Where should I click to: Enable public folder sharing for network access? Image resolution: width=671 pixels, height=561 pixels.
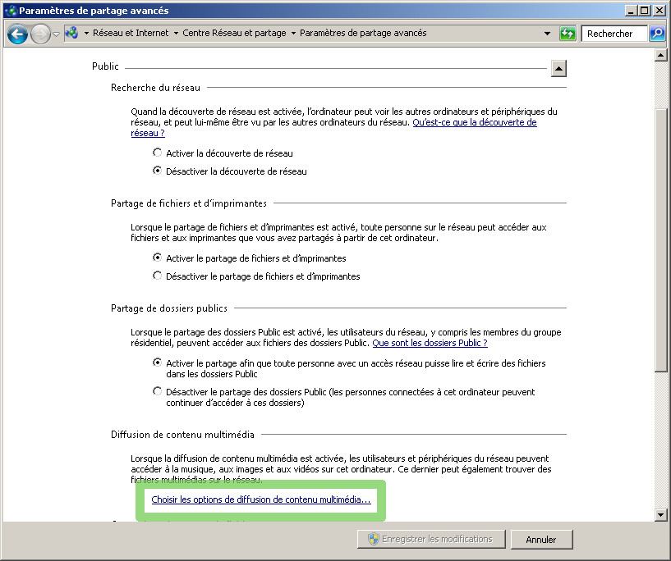tap(157, 363)
